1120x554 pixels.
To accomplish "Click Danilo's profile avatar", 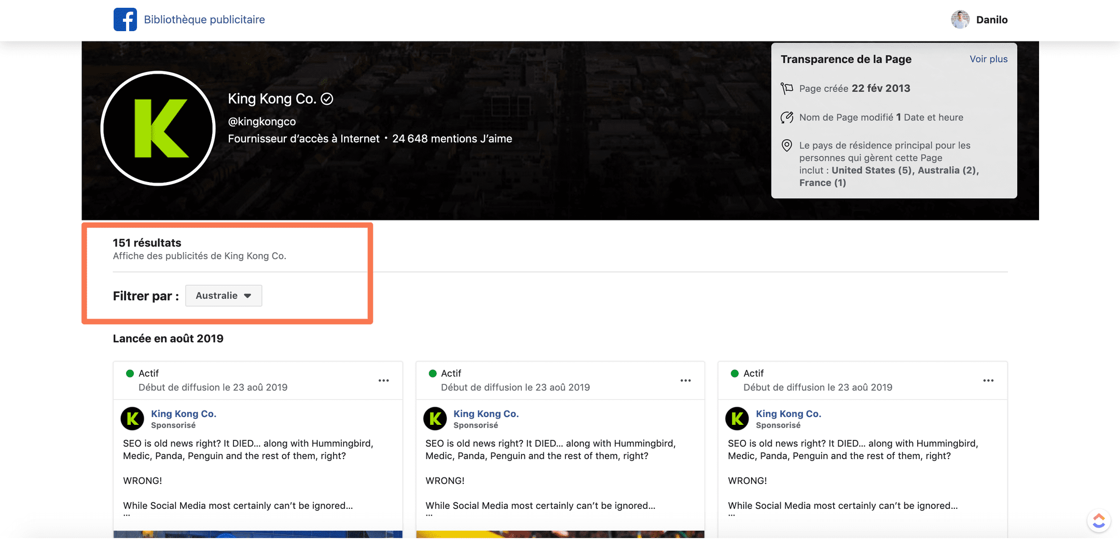I will click(960, 20).
